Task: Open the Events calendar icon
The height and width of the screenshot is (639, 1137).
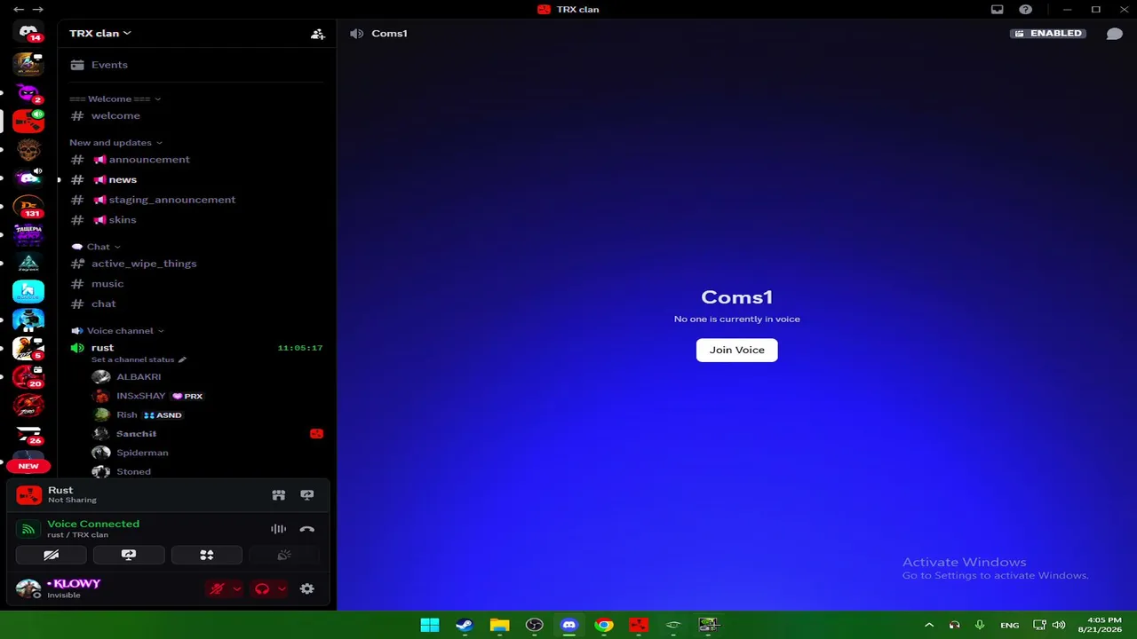Action: coord(77,65)
